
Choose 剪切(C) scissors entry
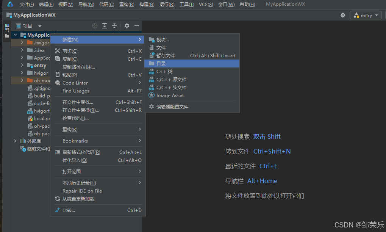click(98, 51)
